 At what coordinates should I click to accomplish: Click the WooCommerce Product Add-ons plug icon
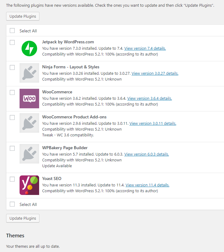[x=29, y=123]
